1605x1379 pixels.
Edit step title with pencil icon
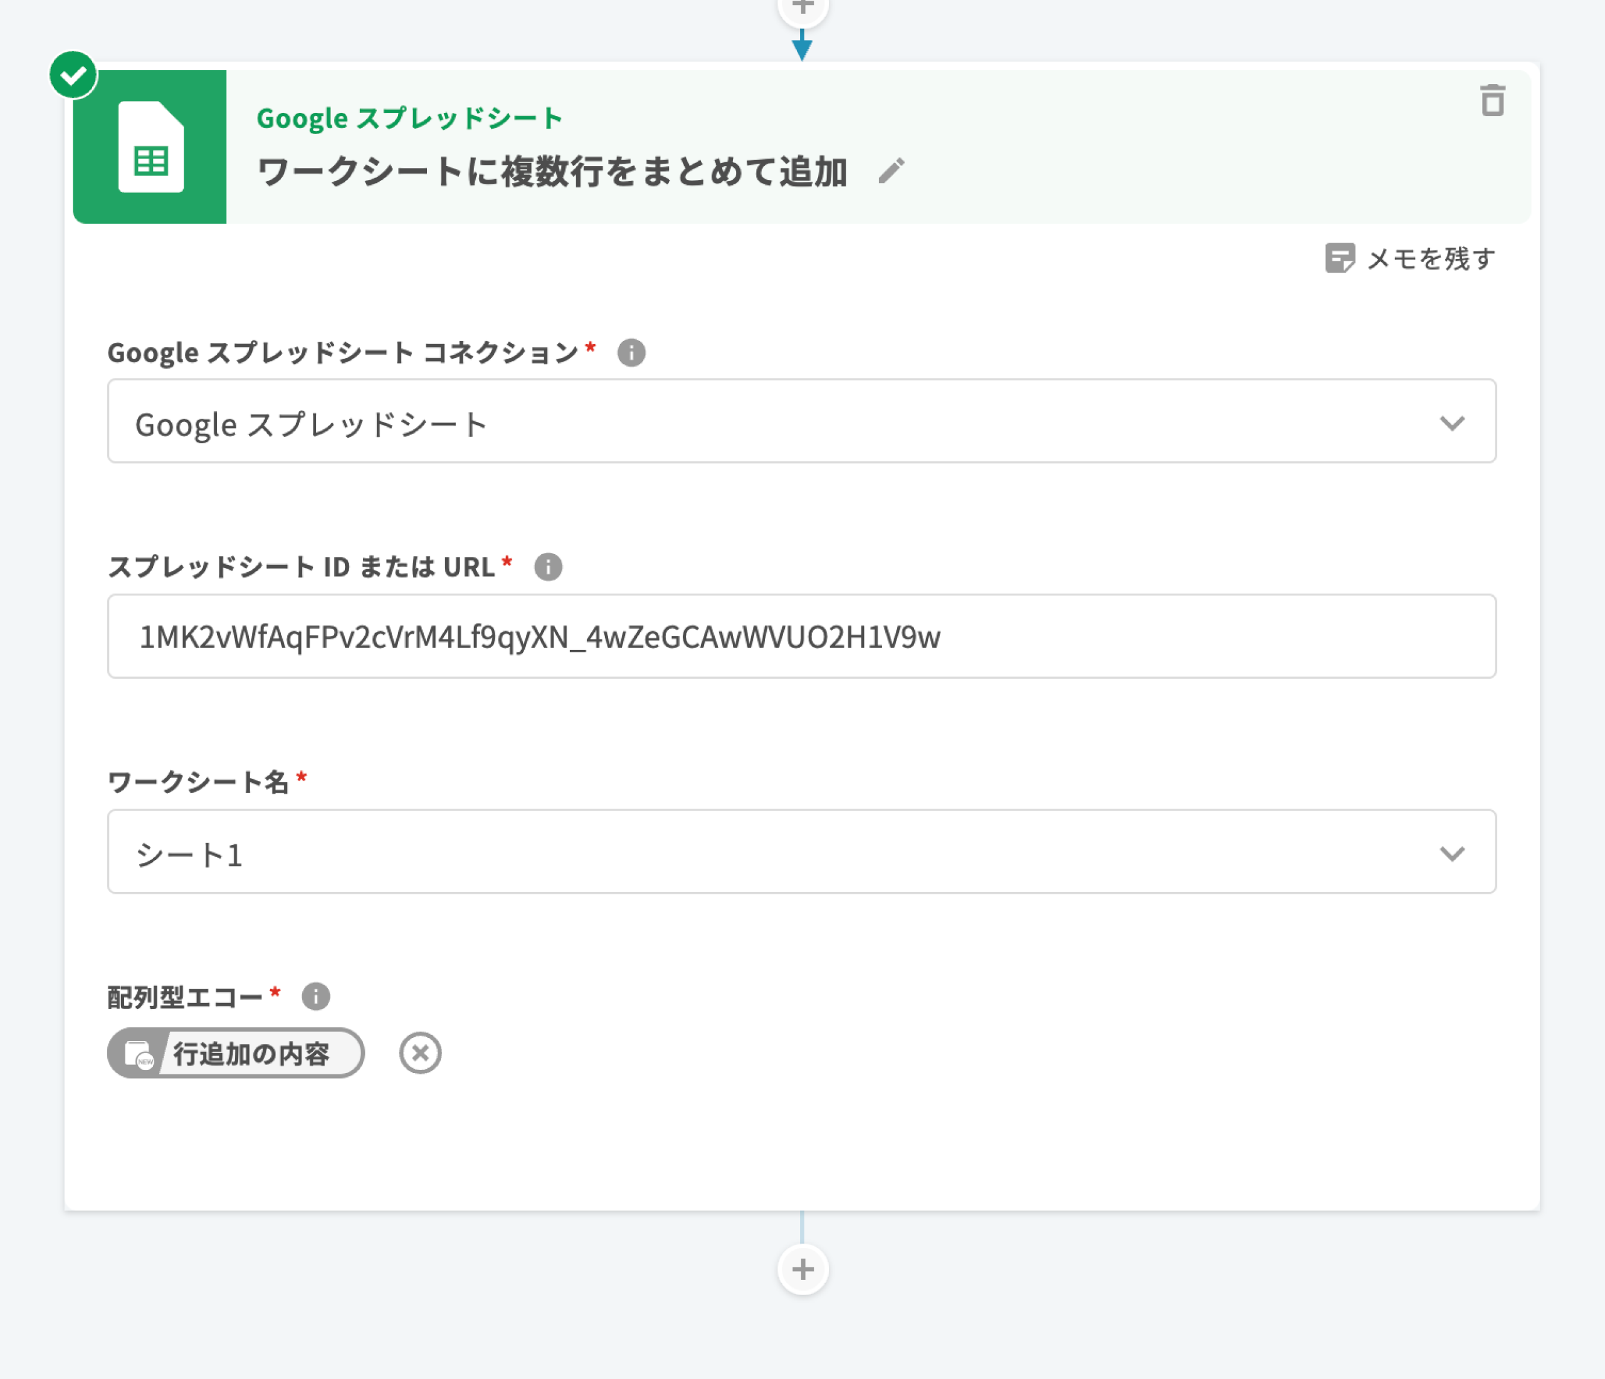click(892, 170)
